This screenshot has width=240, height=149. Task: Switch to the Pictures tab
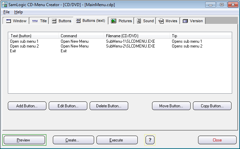pyautogui.click(x=121, y=21)
